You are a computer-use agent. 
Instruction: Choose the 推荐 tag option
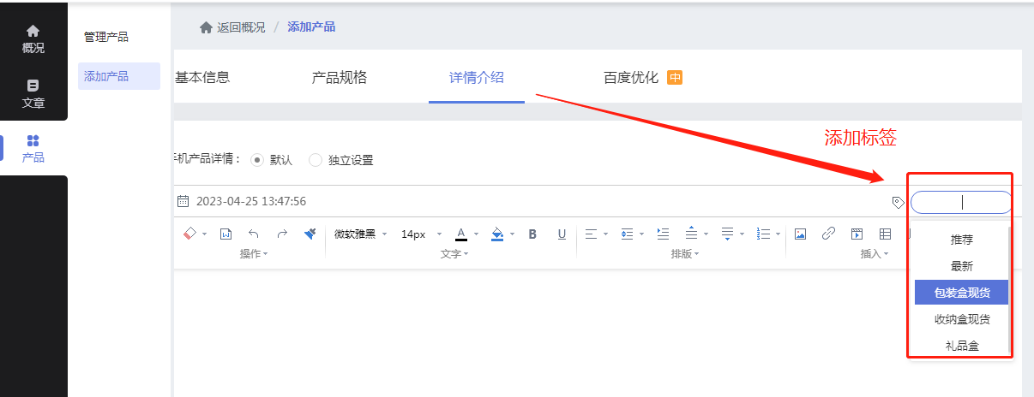[x=961, y=240]
